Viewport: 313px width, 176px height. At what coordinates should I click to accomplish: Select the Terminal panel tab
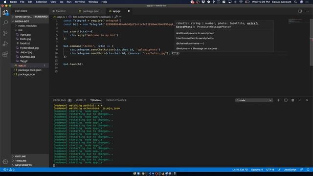coord(96,100)
